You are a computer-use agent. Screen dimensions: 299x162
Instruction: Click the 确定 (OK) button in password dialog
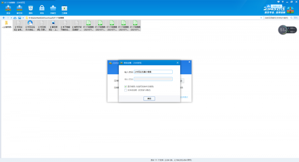(x=149, y=99)
